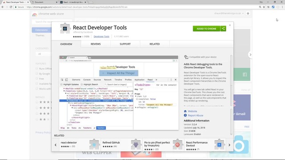Screen dimensions: 285x160
Task: Open the react-detector related card title
Action: click(x=69, y=143)
